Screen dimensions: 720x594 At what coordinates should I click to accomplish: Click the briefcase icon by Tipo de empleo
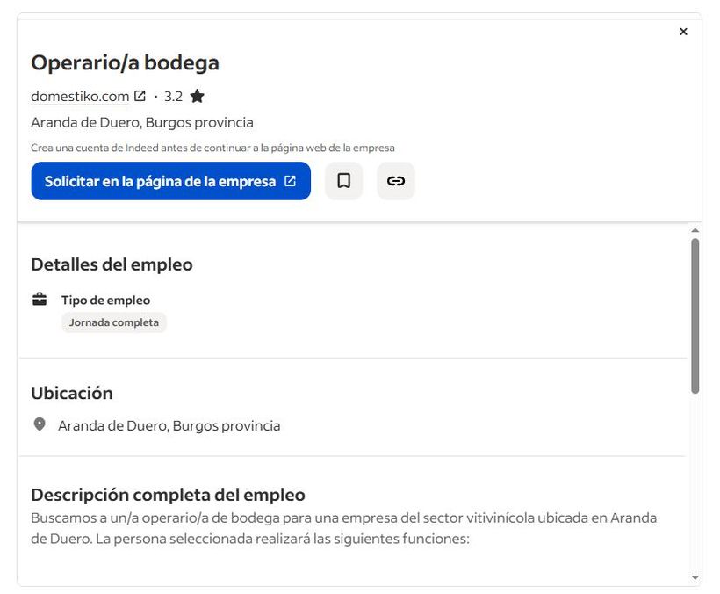(x=40, y=300)
